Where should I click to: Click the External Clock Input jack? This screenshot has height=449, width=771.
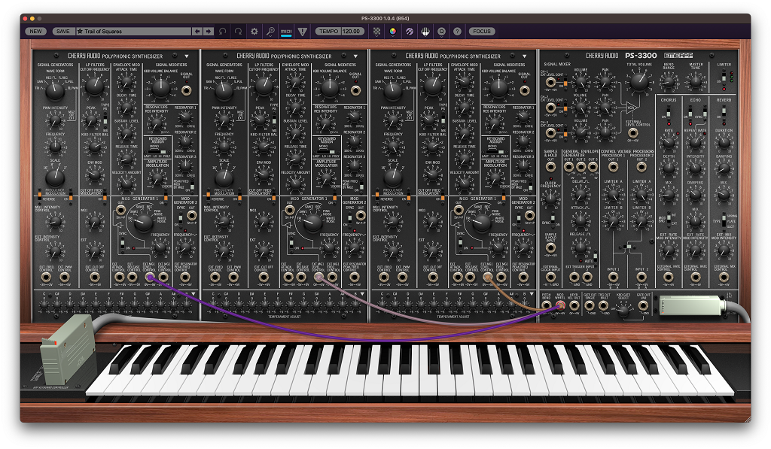pos(550,278)
